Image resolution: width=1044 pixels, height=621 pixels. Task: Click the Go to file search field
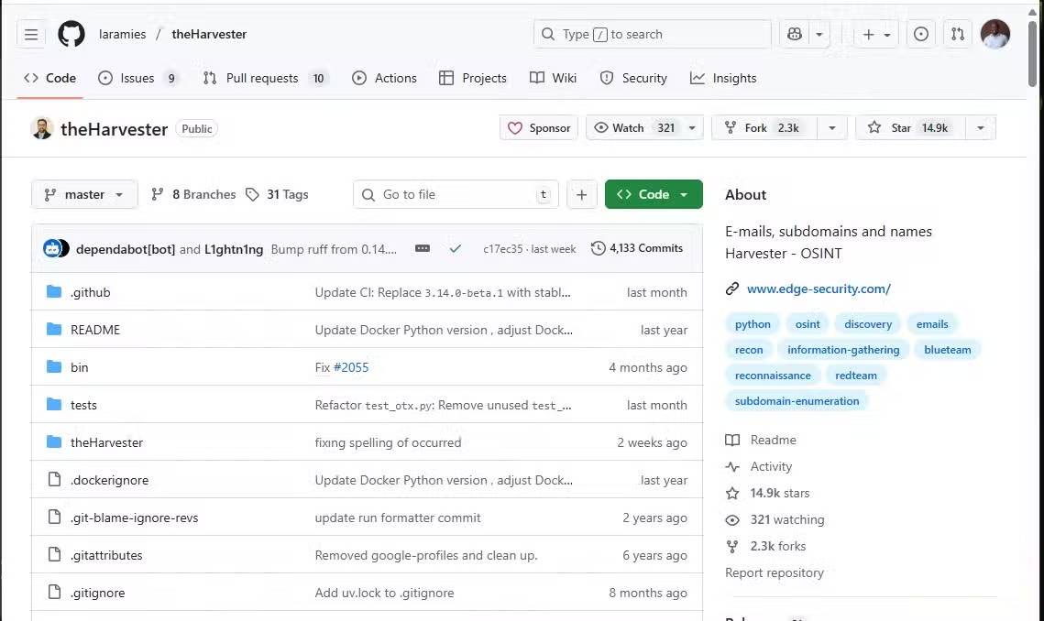[456, 194]
